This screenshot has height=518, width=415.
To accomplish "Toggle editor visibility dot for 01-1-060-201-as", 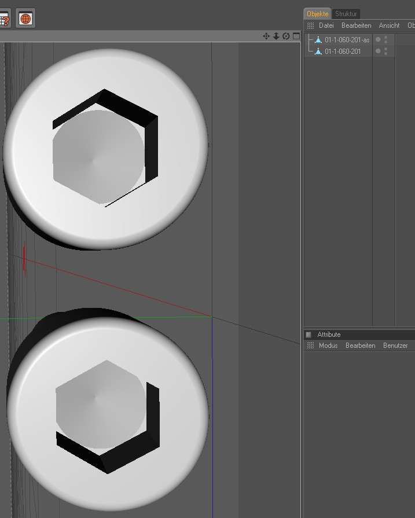I will tap(385, 37).
